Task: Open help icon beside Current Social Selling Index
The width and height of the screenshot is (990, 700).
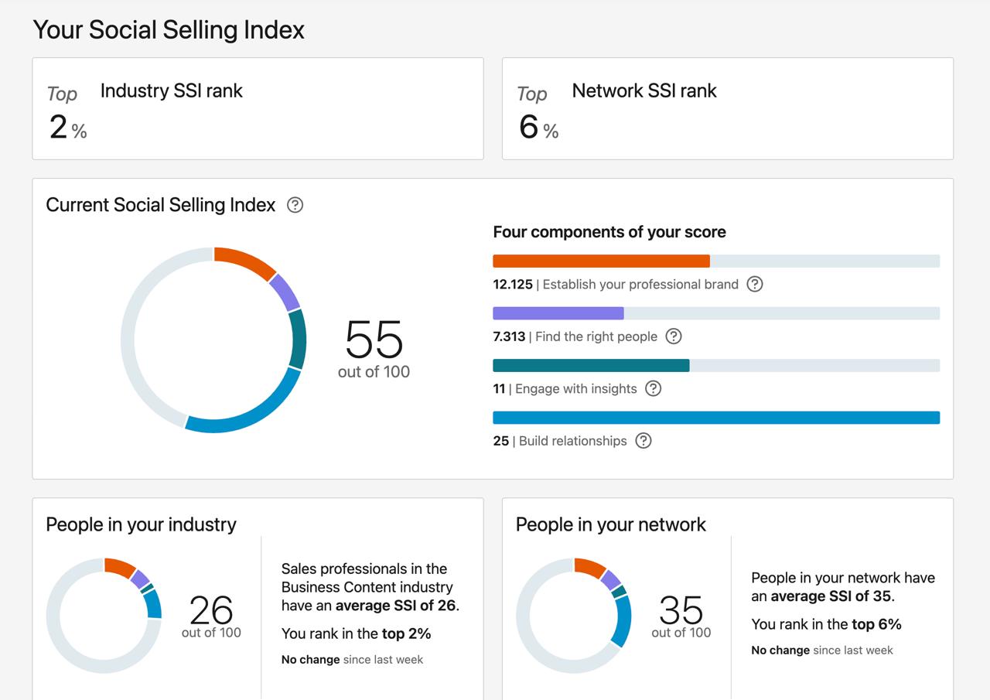Action: tap(295, 205)
